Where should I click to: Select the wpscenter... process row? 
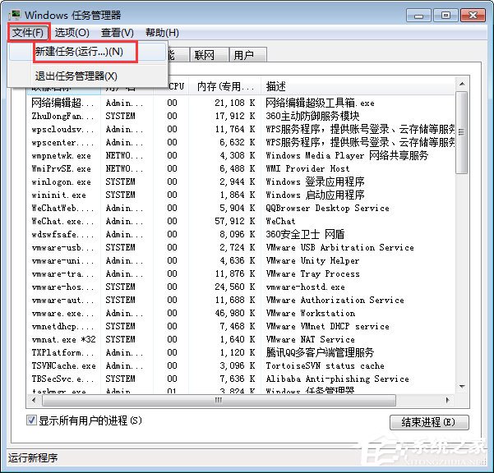pyautogui.click(x=241, y=142)
